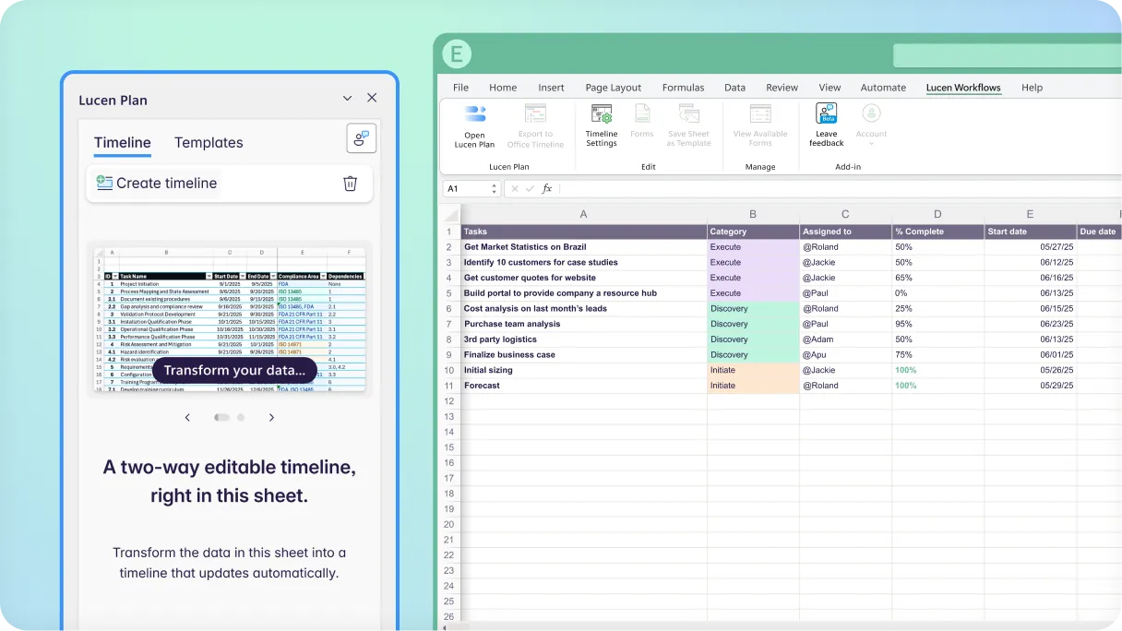Open the Help ribbon tab
This screenshot has width=1122, height=631.
[x=1032, y=88]
